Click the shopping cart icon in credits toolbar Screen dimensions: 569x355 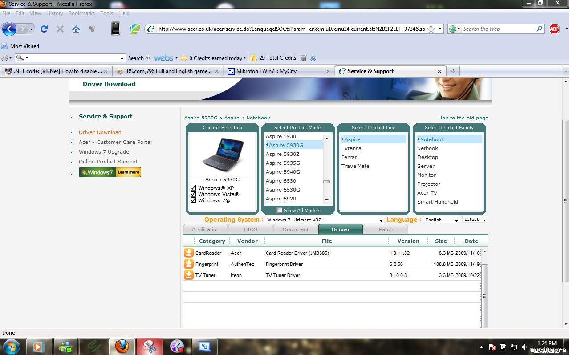click(x=303, y=58)
